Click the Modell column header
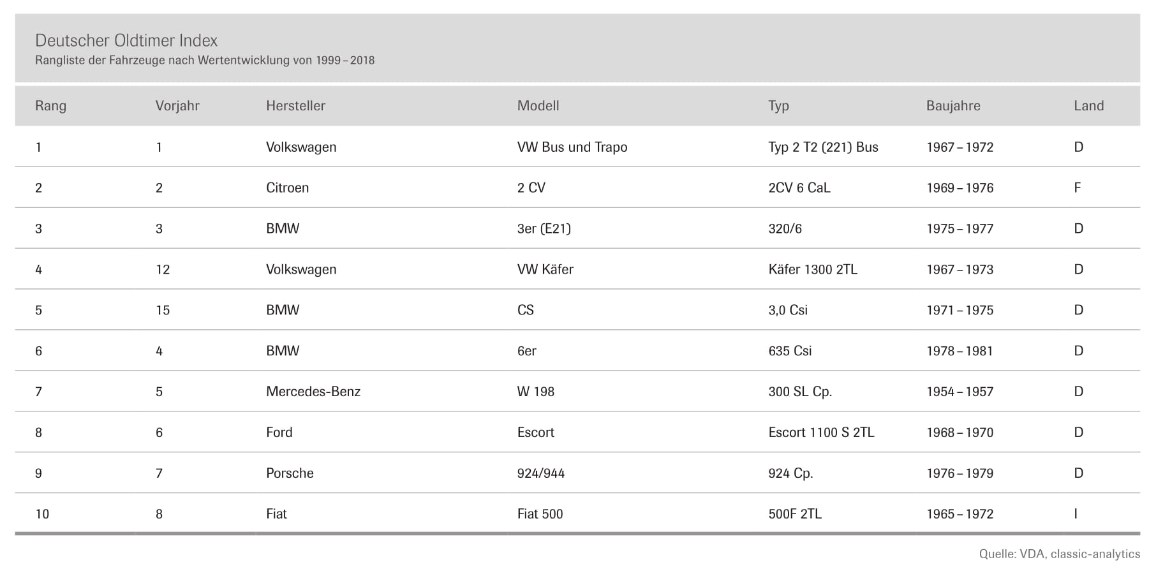The width and height of the screenshot is (1156, 576). [538, 106]
